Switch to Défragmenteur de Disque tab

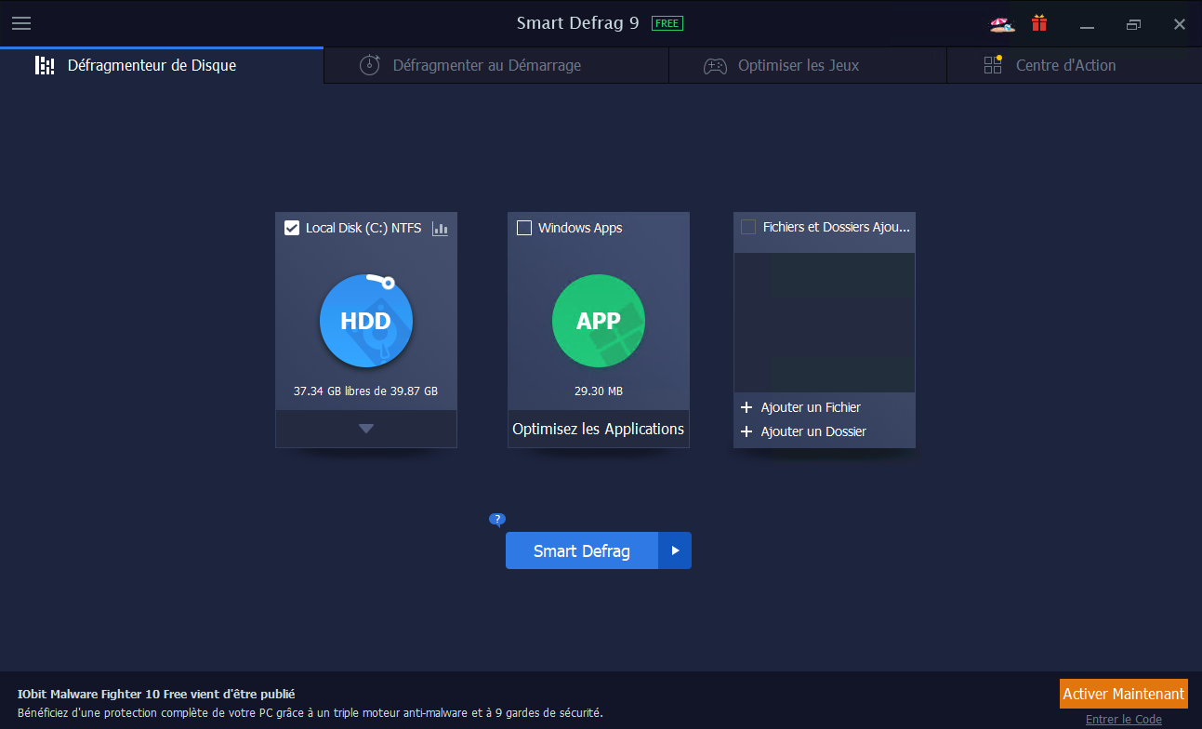point(162,65)
